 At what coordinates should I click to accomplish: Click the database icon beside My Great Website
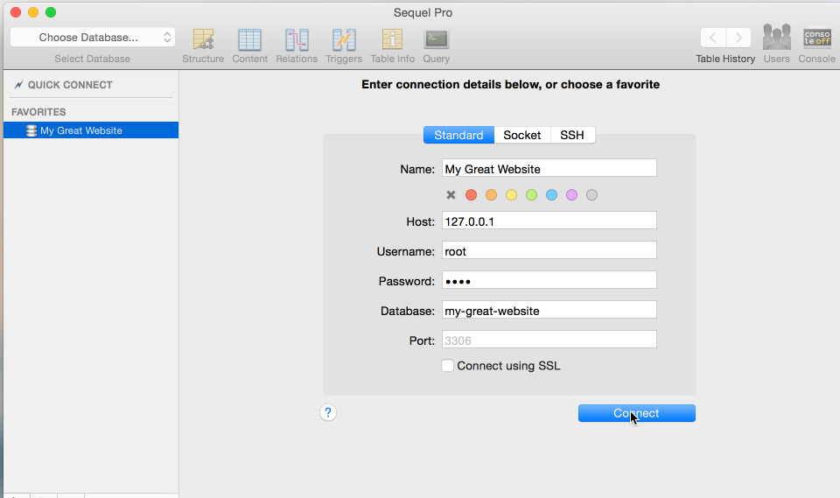[x=31, y=130]
